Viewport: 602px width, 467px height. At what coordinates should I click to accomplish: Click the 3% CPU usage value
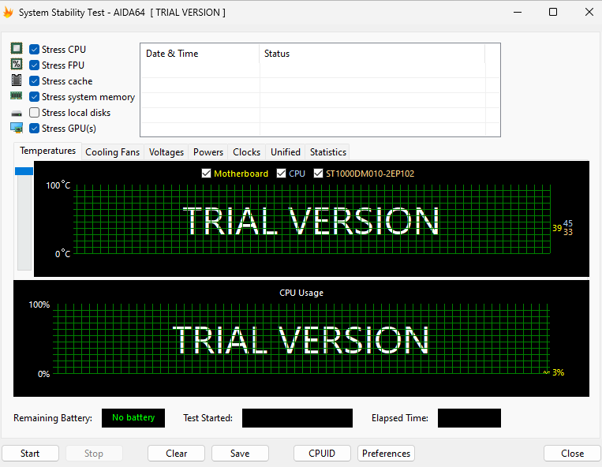pos(559,372)
